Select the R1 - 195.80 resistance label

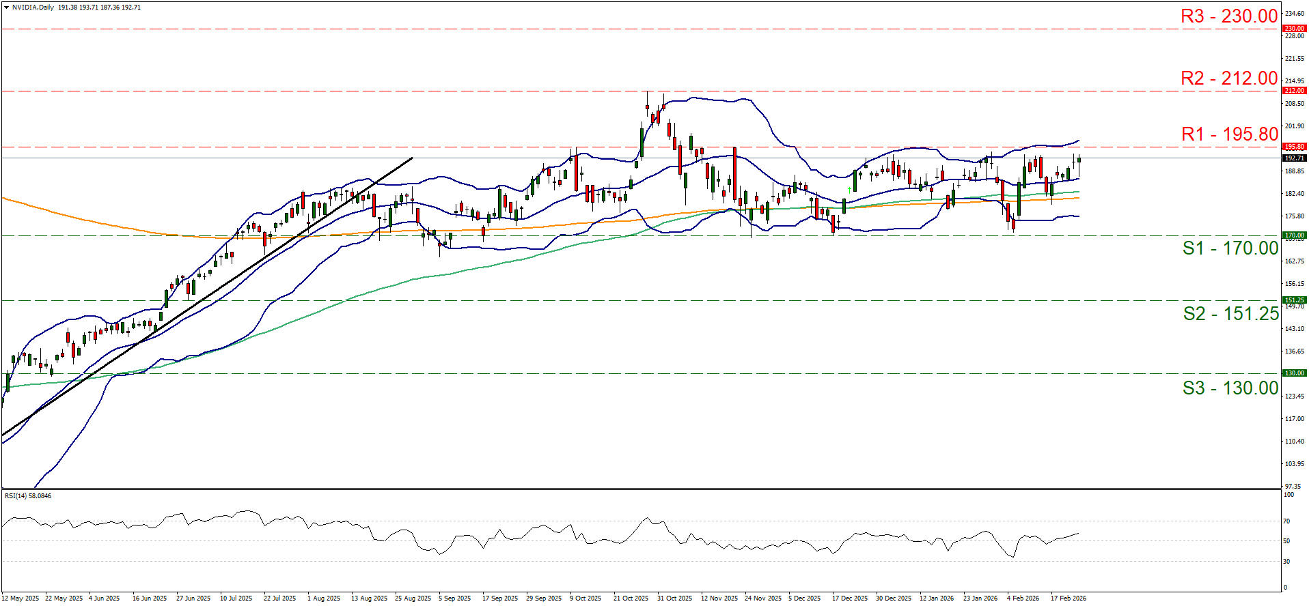click(x=1229, y=134)
